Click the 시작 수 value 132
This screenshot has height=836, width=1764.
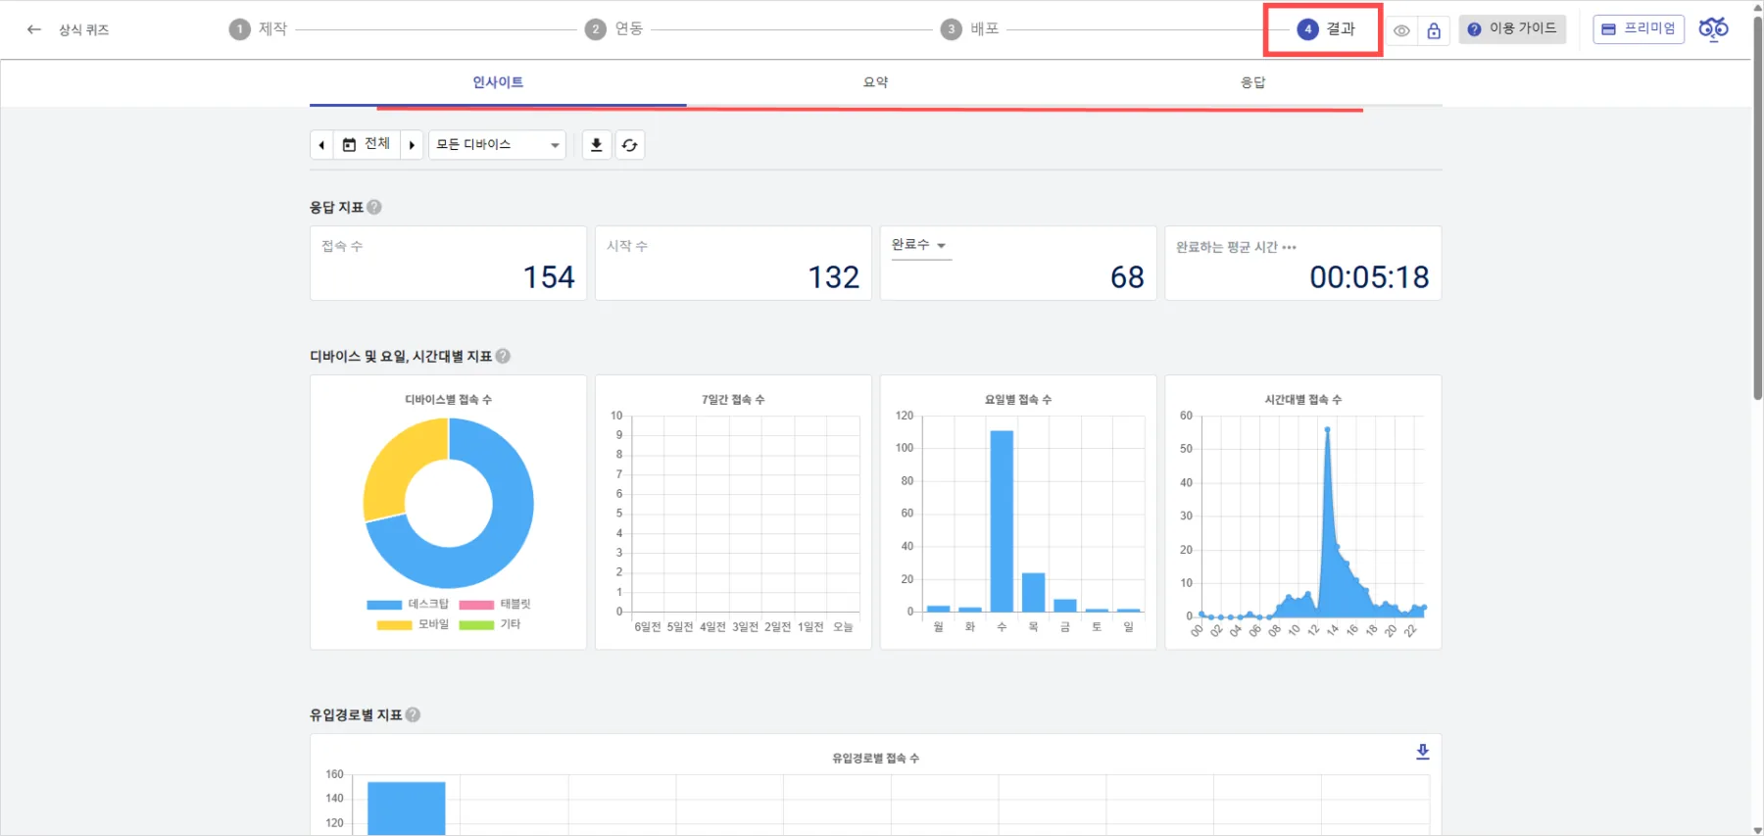(833, 277)
